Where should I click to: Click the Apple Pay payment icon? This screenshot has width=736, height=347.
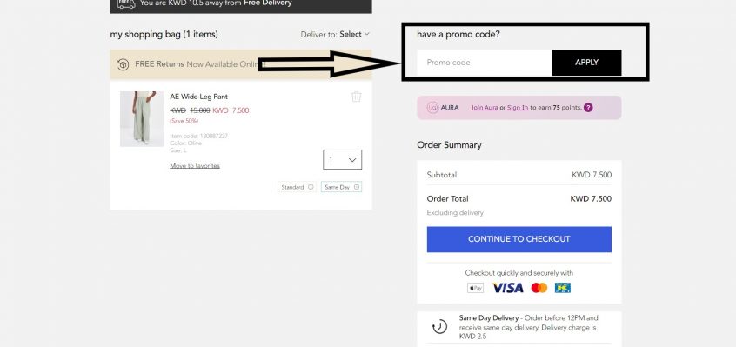pyautogui.click(x=475, y=288)
